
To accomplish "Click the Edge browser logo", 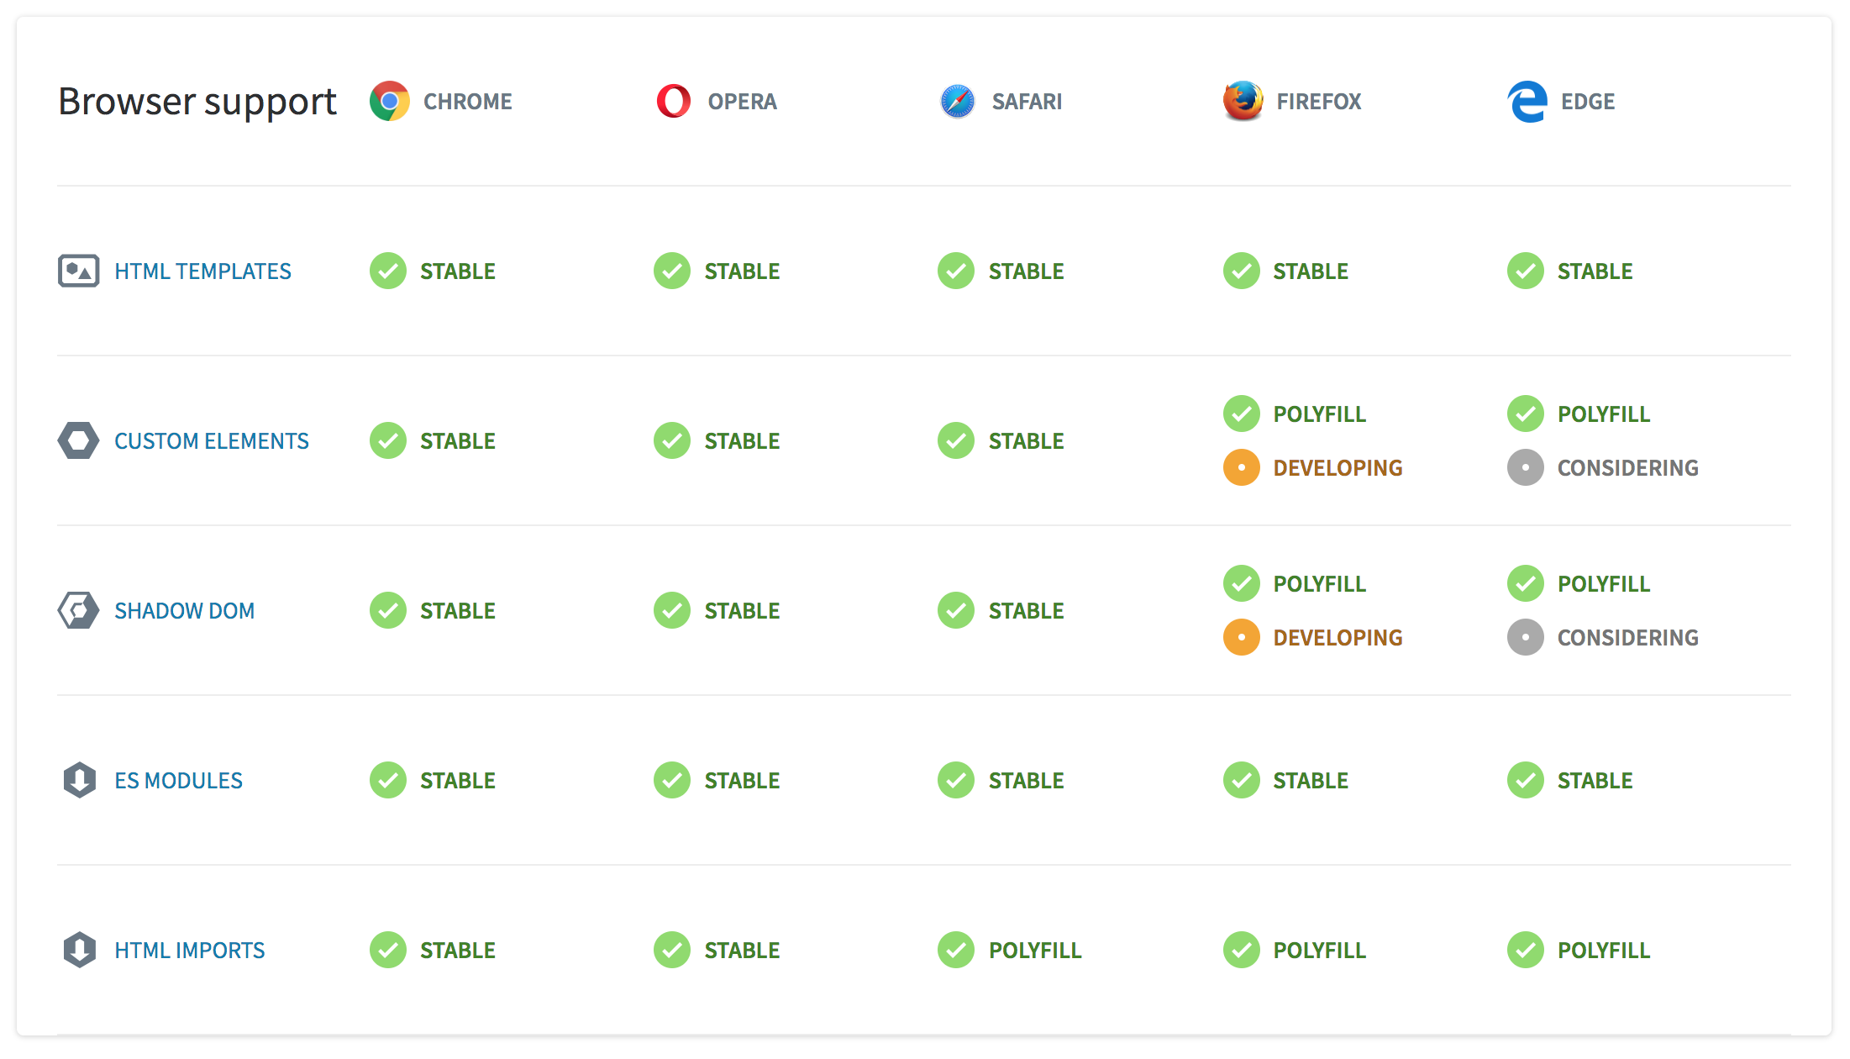I will click(x=1527, y=102).
